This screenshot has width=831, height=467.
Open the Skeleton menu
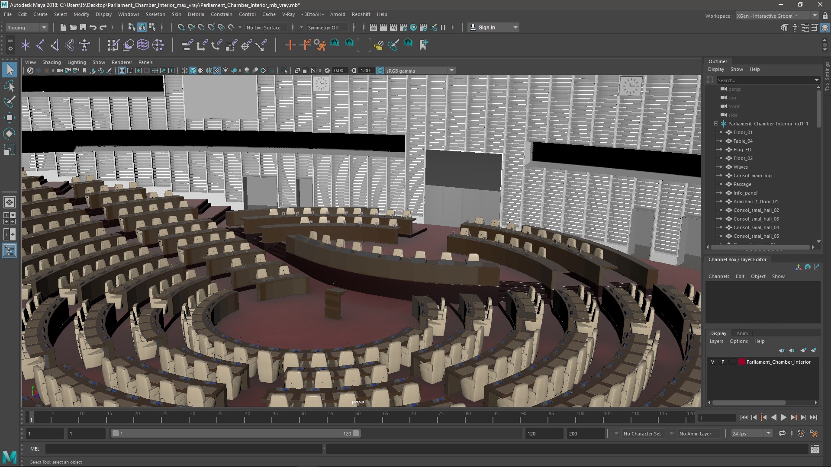155,14
